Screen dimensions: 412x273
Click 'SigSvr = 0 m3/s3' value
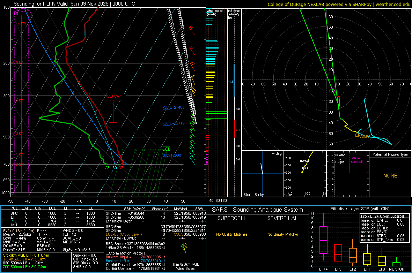click(77, 250)
